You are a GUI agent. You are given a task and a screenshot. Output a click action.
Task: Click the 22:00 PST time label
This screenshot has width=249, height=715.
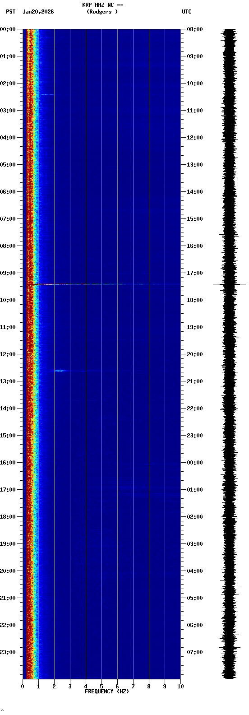8,625
